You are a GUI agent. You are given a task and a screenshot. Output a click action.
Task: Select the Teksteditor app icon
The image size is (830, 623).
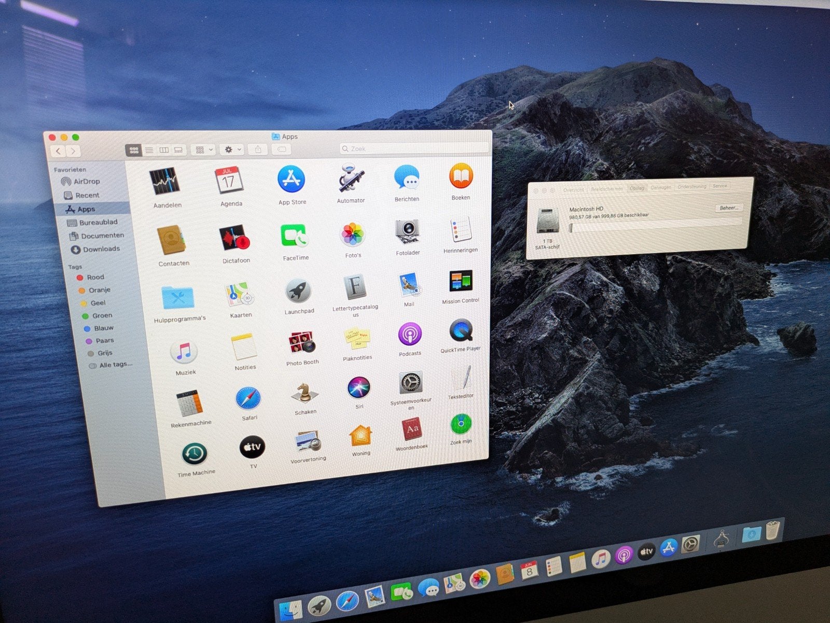coord(461,378)
